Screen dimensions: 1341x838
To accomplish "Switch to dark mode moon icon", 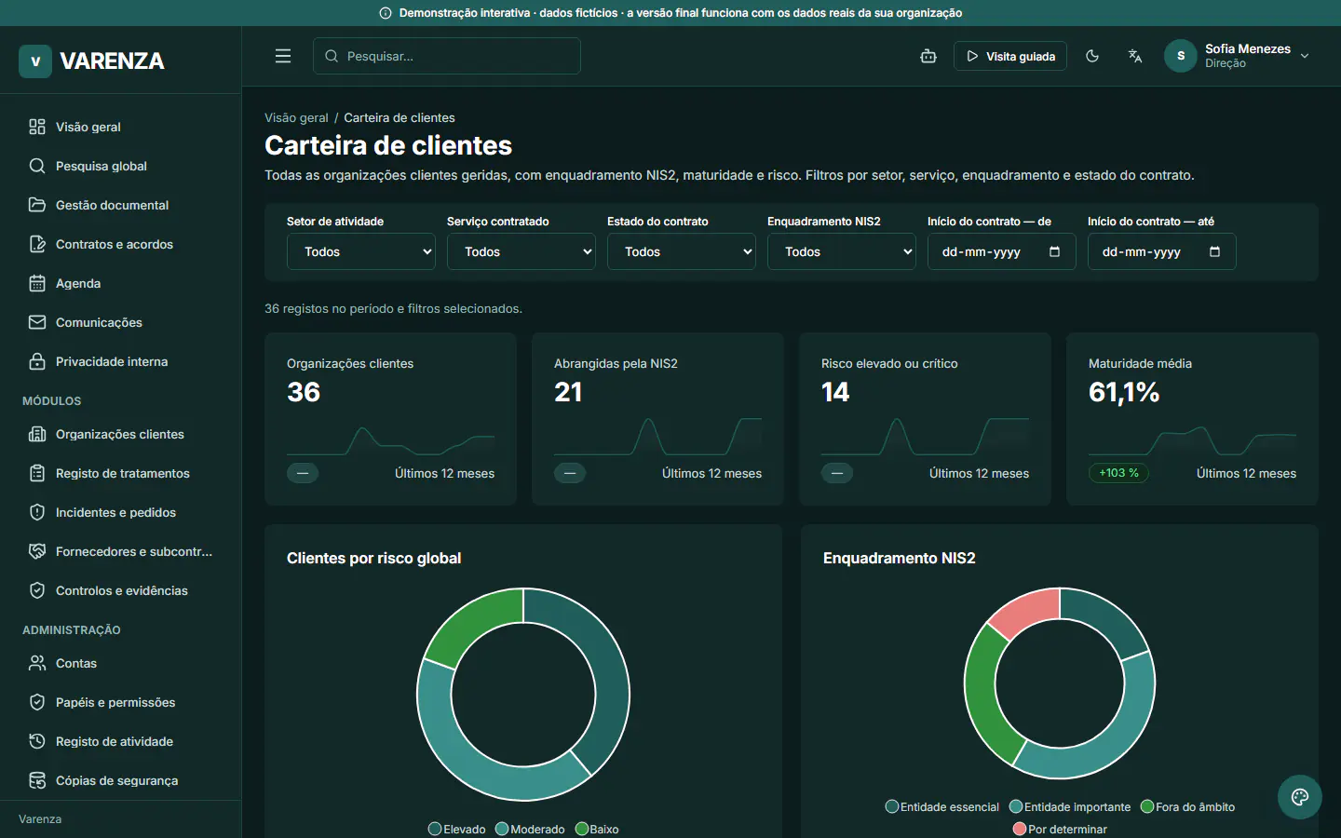I will click(x=1092, y=56).
